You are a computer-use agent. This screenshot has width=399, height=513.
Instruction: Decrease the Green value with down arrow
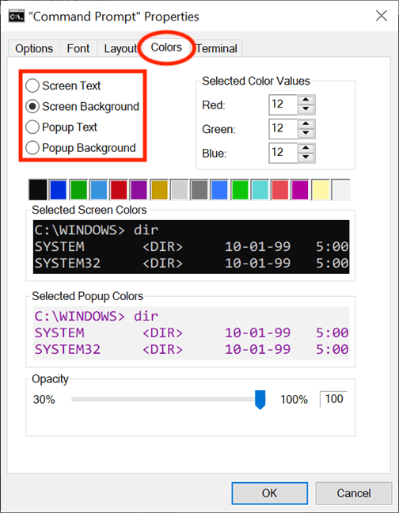point(306,133)
